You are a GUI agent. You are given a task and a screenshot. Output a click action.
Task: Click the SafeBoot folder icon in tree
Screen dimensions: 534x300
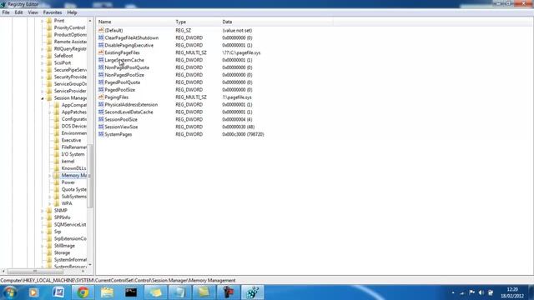49,56
